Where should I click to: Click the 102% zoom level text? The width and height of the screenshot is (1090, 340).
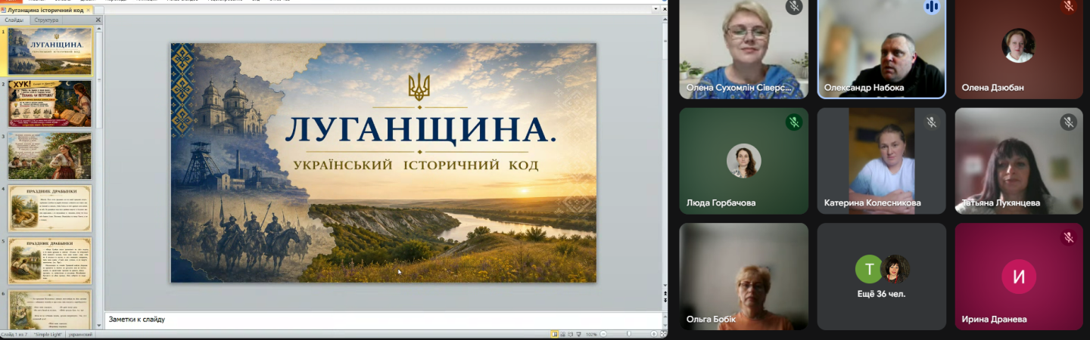coord(591,334)
